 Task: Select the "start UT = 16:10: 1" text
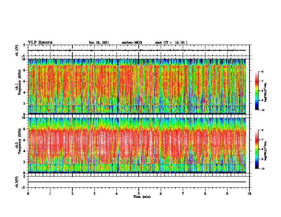click(x=171, y=43)
